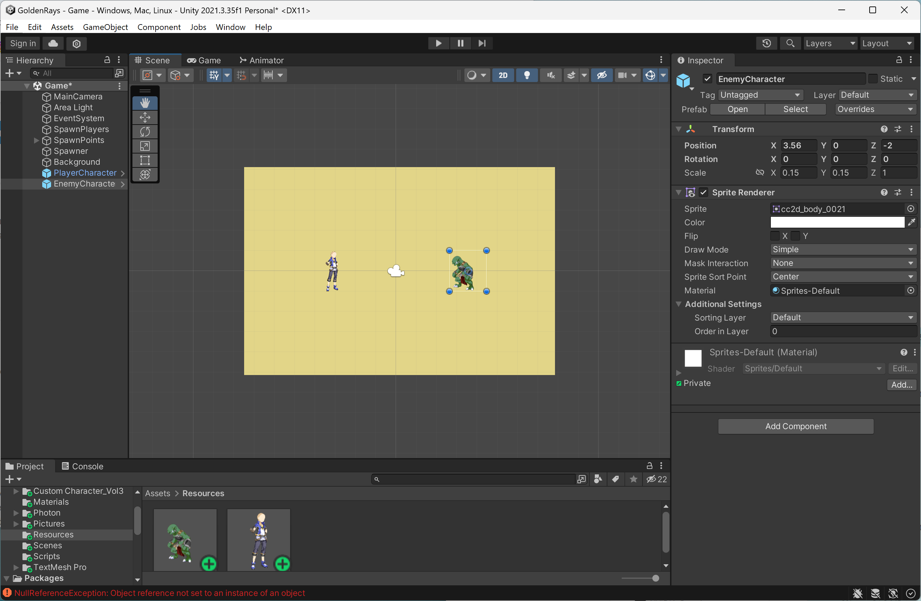The width and height of the screenshot is (921, 601).
Task: Expand PlayerCharacter in the Hierarchy
Action: 123,173
